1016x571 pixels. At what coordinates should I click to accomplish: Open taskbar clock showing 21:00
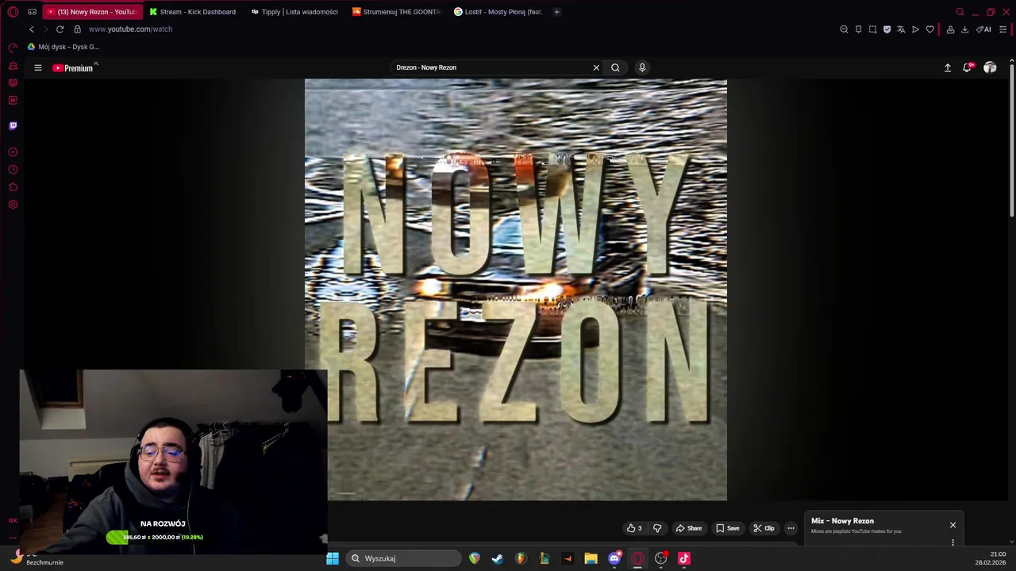pyautogui.click(x=990, y=558)
